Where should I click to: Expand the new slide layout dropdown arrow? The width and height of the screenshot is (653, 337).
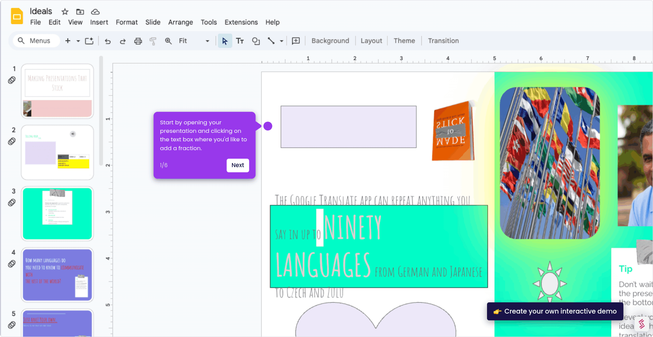78,41
